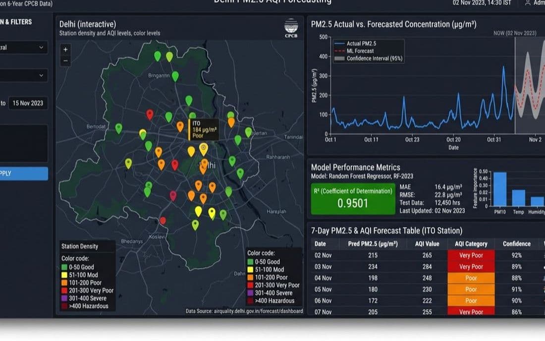Click '51-100 Mod' swatch in right Color code legend
The width and height of the screenshot is (545, 341).
click(250, 270)
